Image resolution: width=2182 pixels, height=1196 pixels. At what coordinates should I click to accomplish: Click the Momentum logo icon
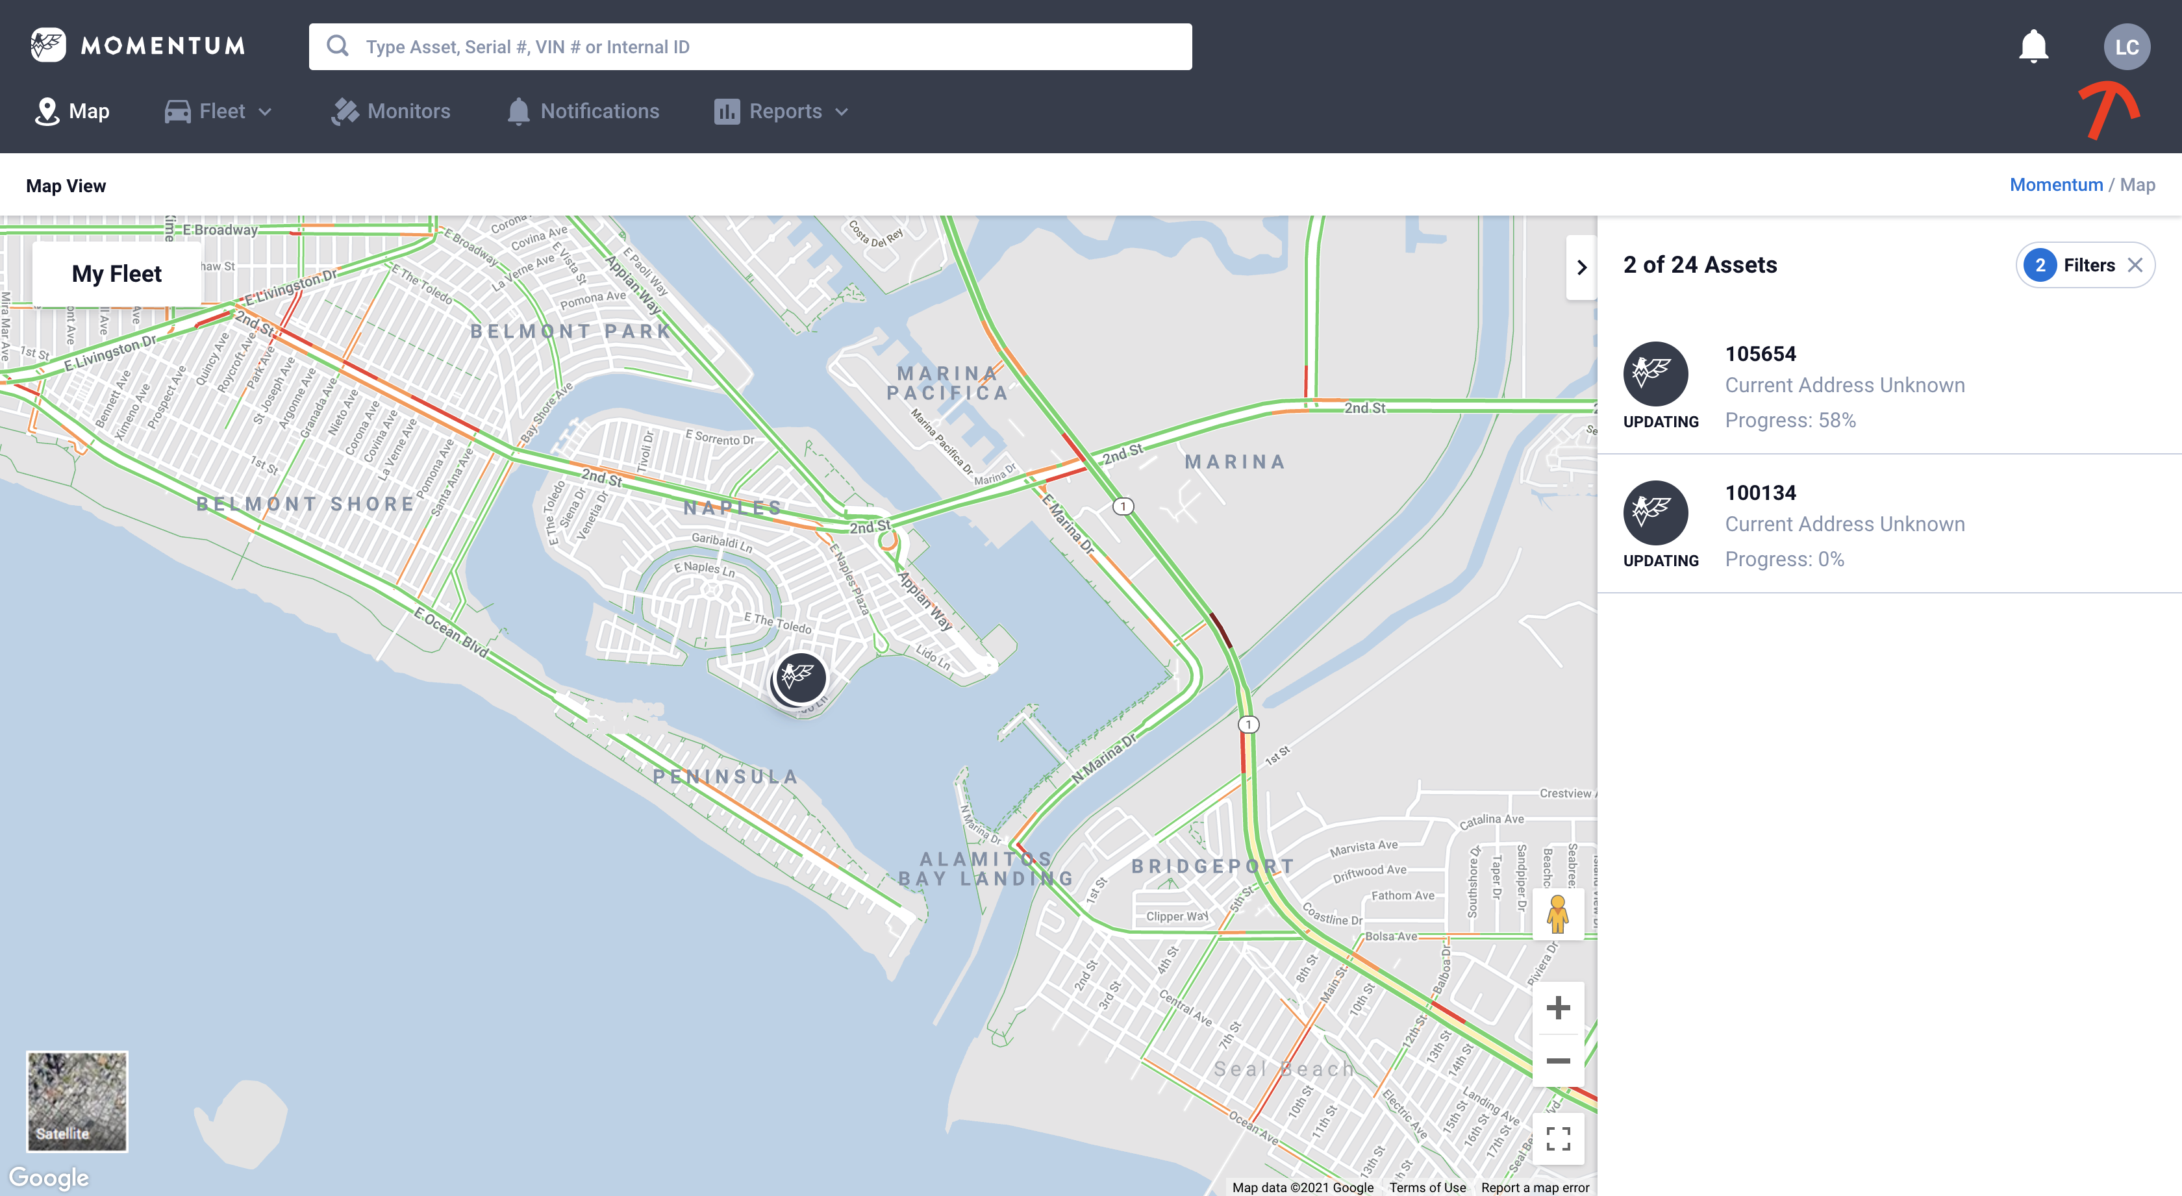[x=48, y=45]
